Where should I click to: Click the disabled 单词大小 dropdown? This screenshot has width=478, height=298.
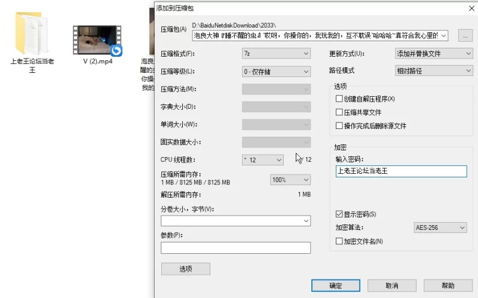(x=276, y=125)
